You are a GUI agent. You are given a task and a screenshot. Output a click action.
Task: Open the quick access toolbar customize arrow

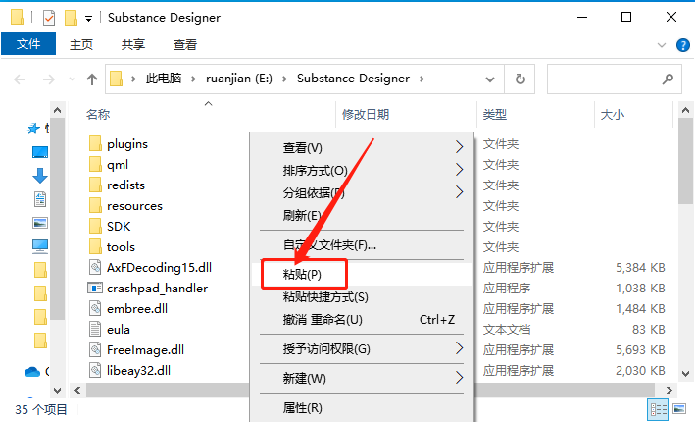pos(88,19)
